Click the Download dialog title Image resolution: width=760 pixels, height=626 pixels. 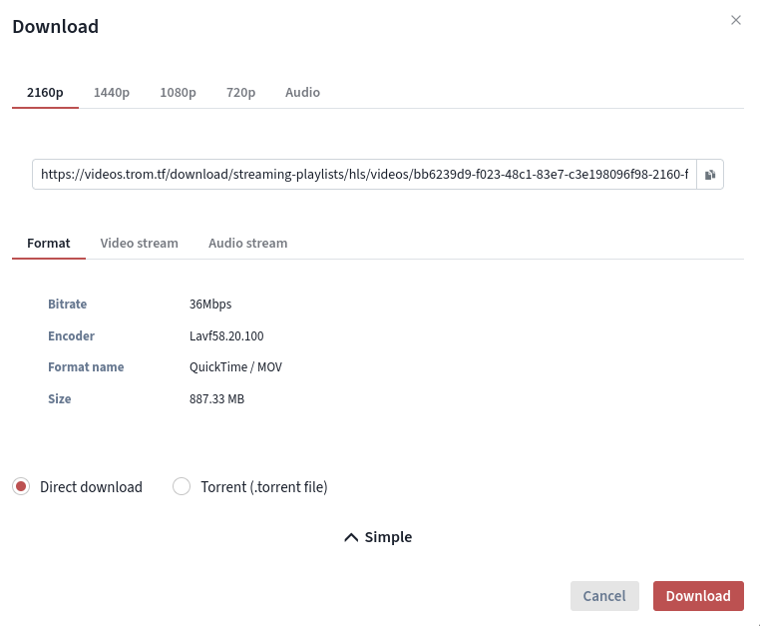tap(55, 26)
